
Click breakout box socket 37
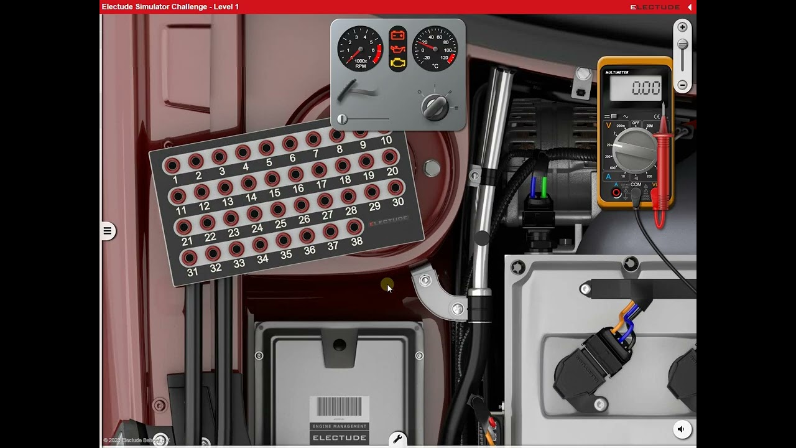pos(331,231)
